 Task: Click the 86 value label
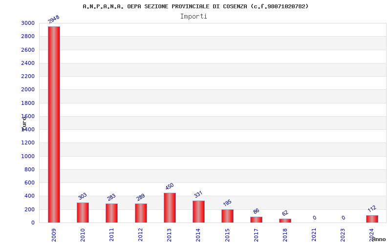(256, 211)
